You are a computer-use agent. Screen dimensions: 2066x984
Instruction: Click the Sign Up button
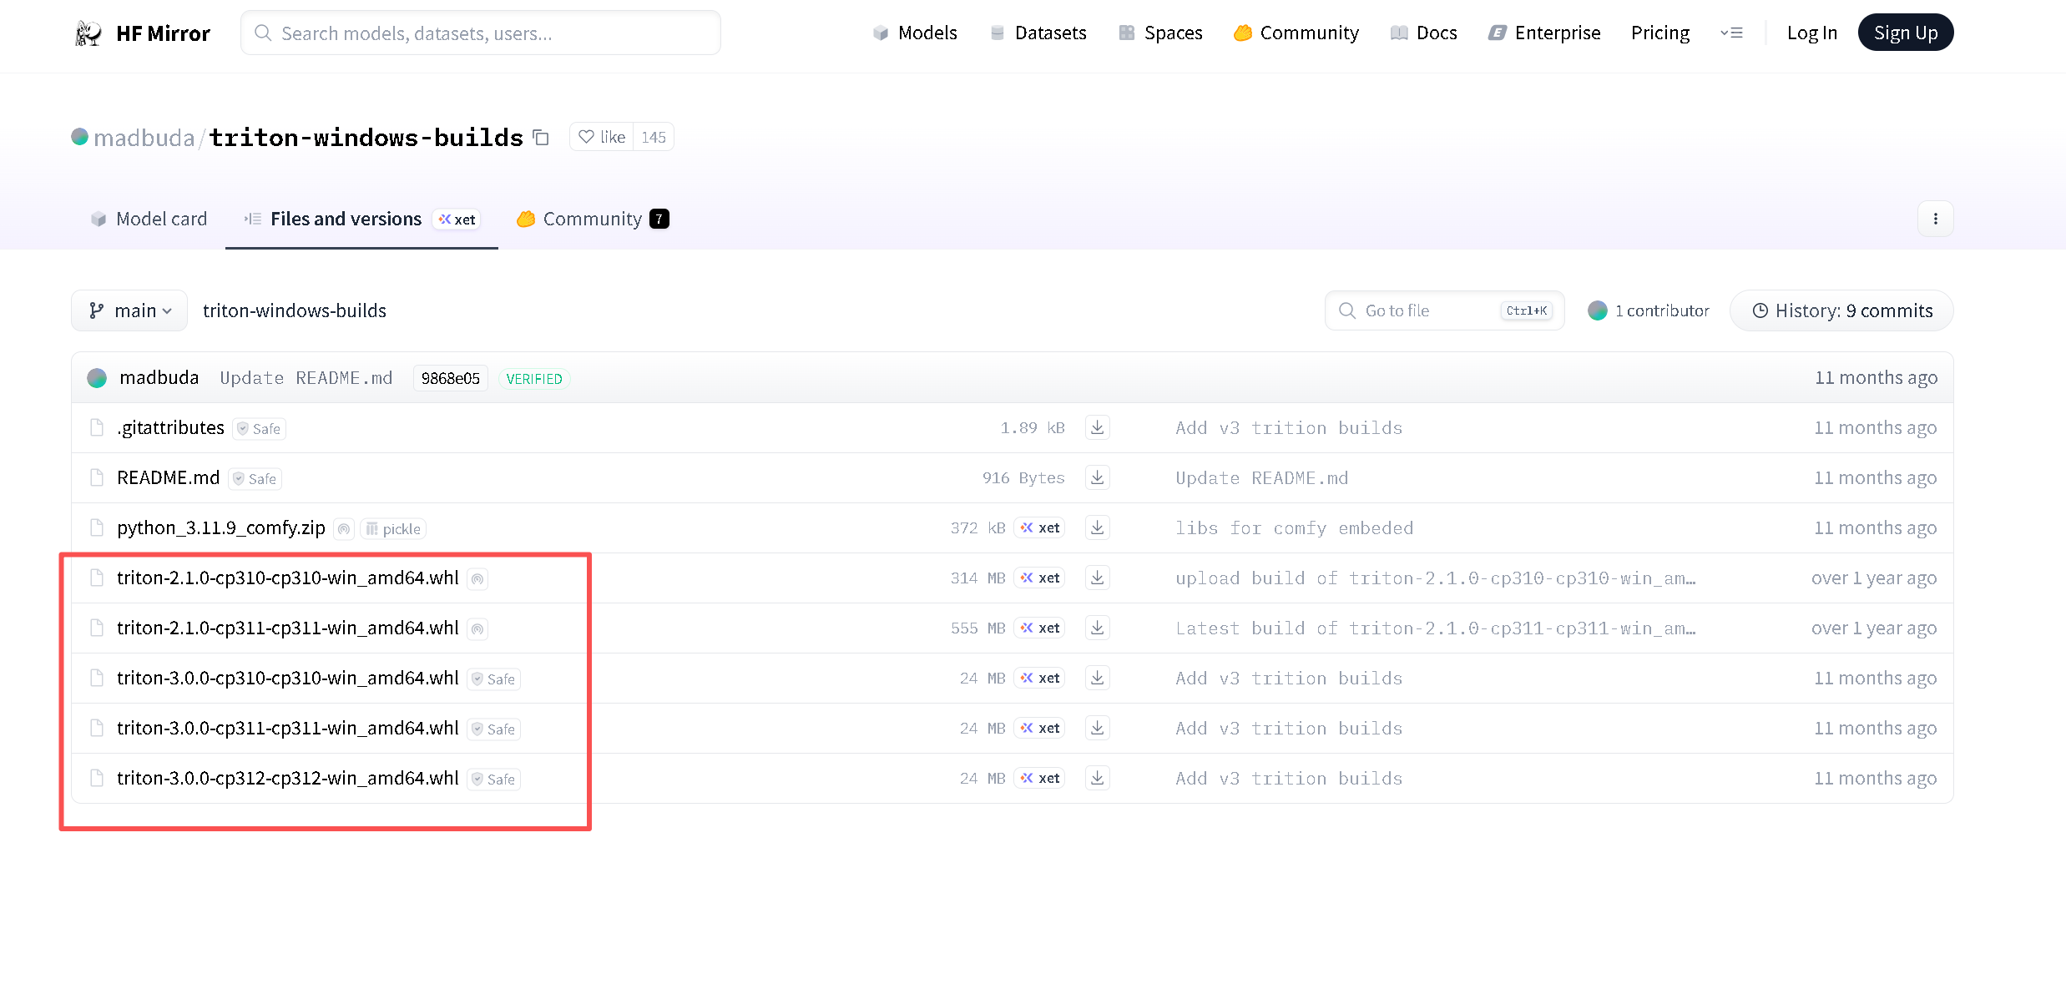pyautogui.click(x=1906, y=33)
